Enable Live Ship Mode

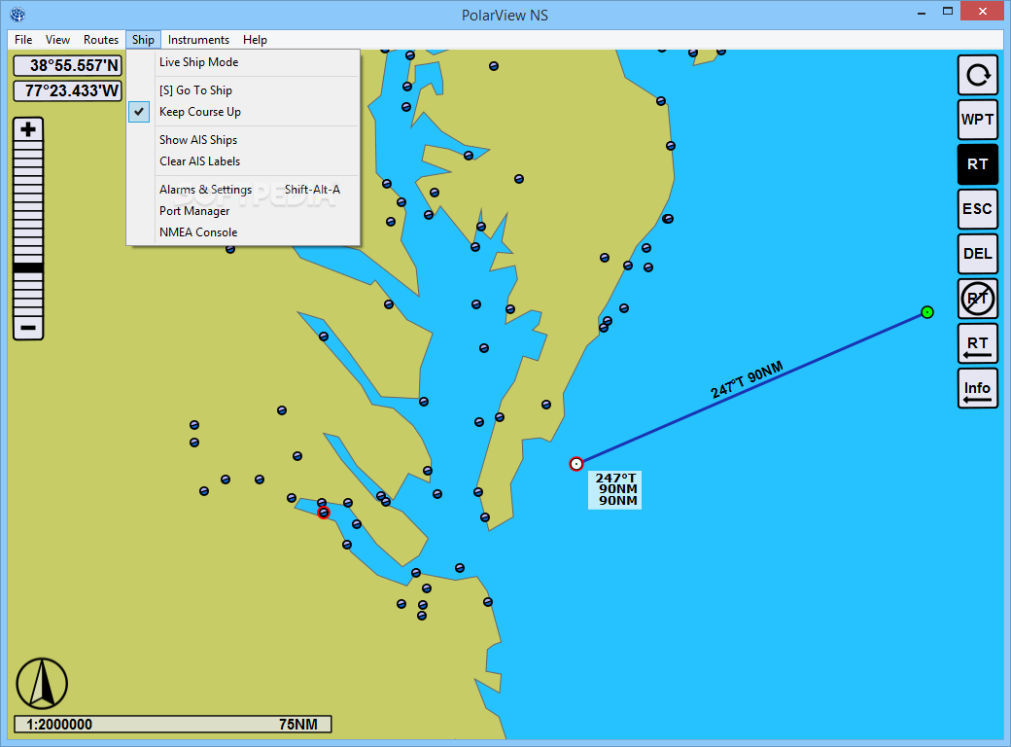point(243,62)
